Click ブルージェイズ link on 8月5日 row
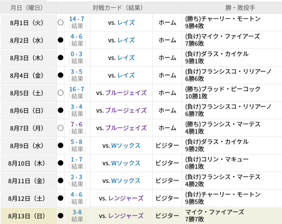 click(x=126, y=93)
